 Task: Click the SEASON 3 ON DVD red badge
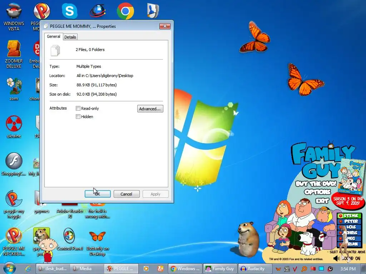(x=348, y=201)
